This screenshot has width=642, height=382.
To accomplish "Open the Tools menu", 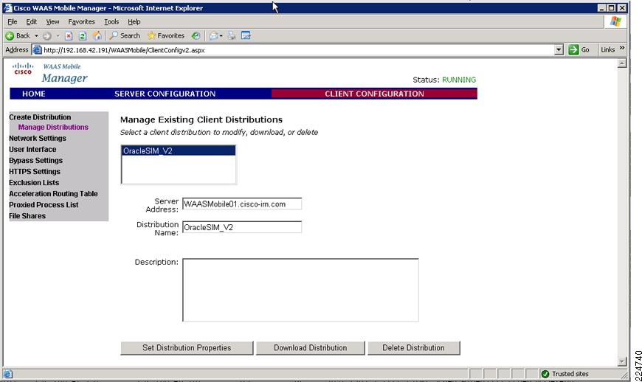I will click(x=111, y=21).
